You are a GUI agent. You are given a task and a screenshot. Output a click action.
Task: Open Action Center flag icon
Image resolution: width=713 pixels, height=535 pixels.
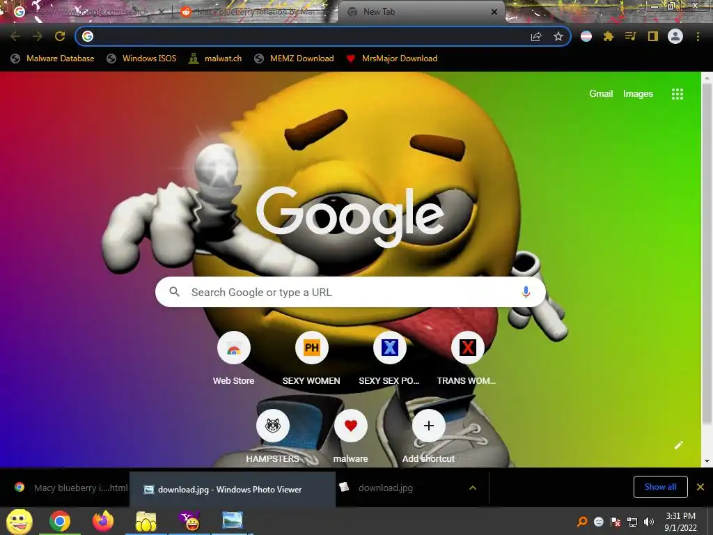coord(616,521)
